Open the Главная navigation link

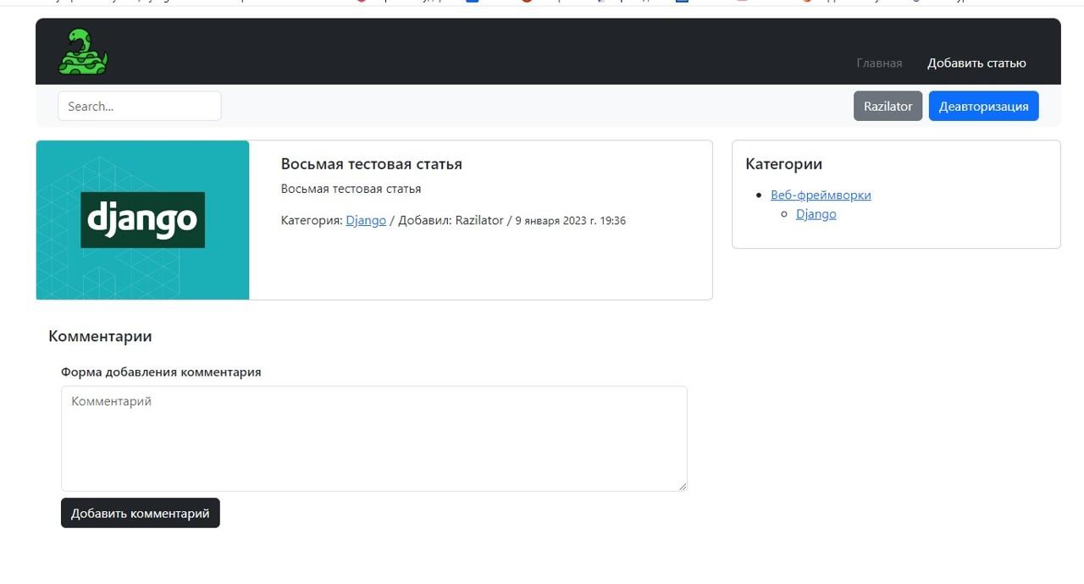879,63
